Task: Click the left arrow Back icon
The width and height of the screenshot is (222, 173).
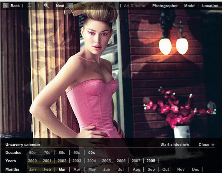Action: (x=6, y=6)
